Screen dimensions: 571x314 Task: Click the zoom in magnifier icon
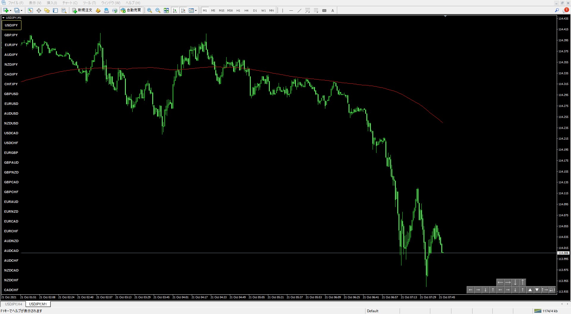tap(150, 10)
